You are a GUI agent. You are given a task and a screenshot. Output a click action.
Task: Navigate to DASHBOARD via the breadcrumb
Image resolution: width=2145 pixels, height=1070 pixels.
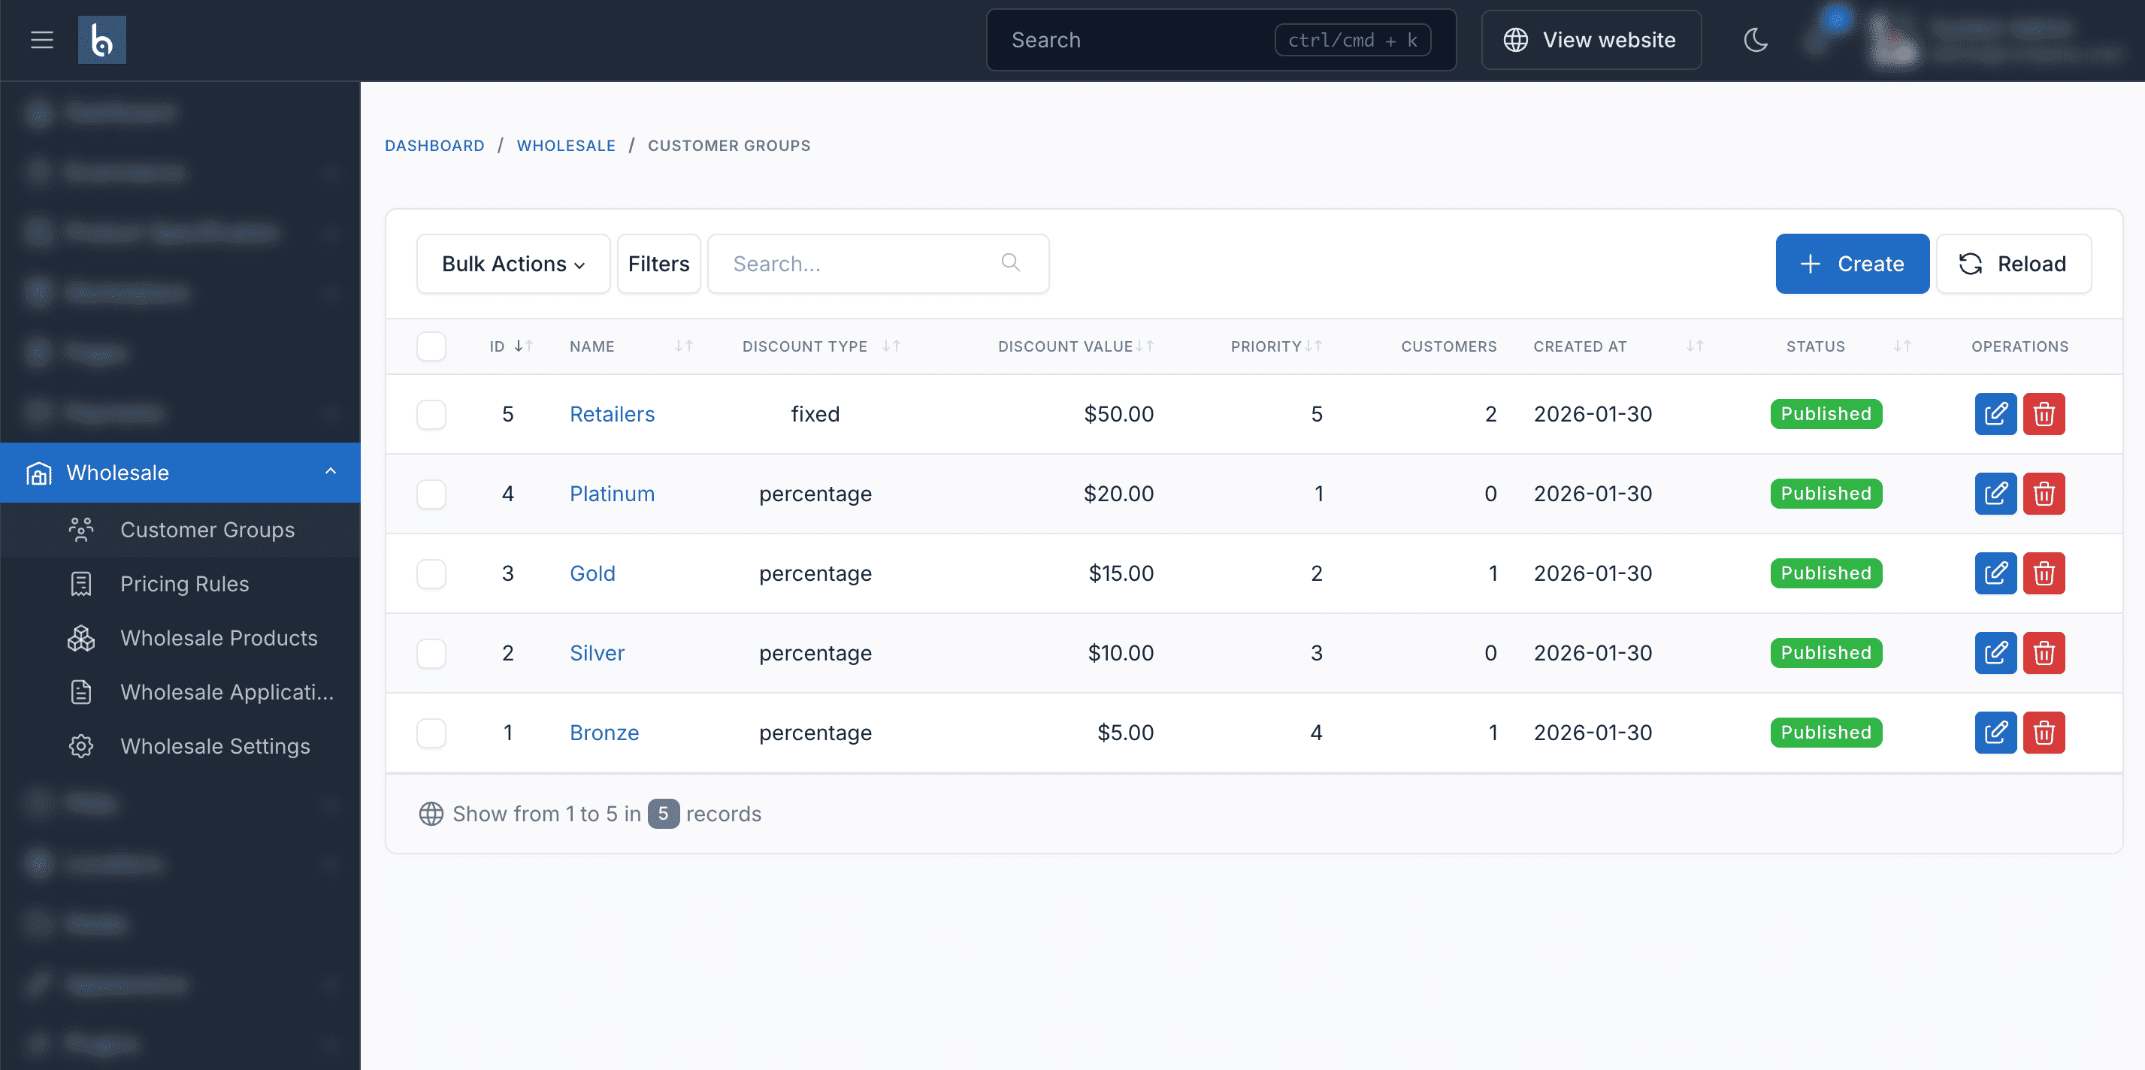point(434,145)
